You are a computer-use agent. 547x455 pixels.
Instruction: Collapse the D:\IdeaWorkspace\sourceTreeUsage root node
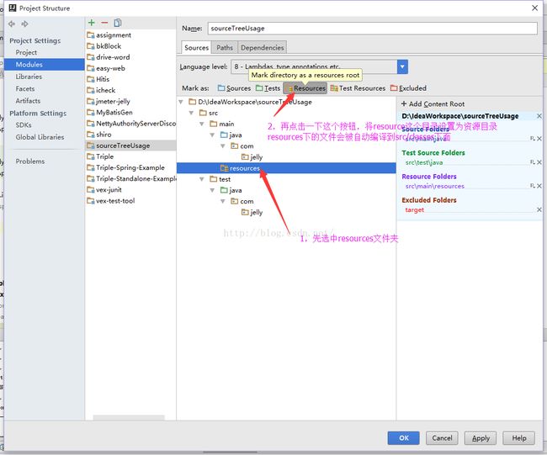(181, 102)
